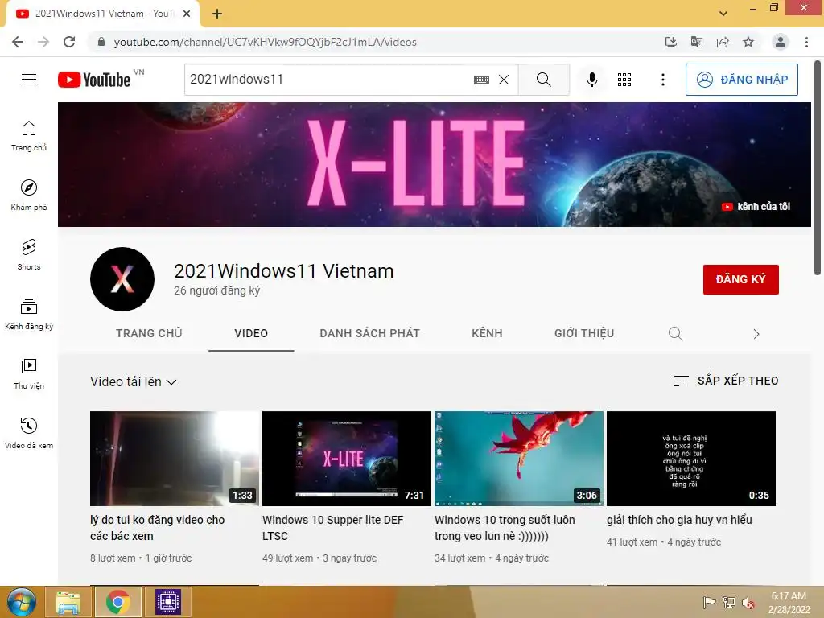Open video title lý do tui ko đăng video
The height and width of the screenshot is (618, 824).
[158, 528]
